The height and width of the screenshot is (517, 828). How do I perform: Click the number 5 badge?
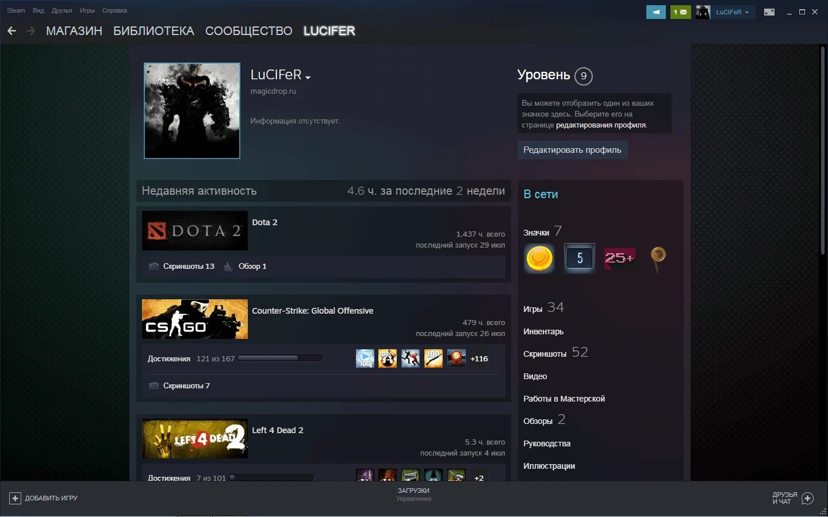(x=579, y=258)
